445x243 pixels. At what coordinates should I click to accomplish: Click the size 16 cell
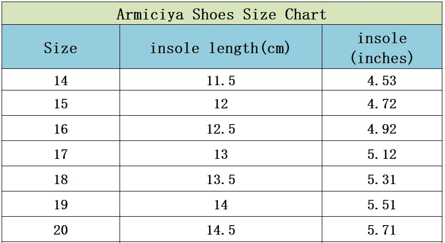pyautogui.click(x=61, y=129)
